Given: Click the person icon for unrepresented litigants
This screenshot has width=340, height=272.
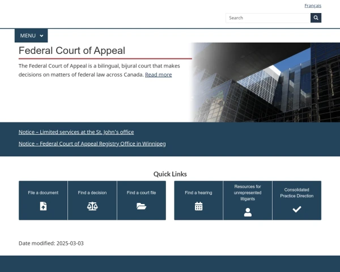Looking at the screenshot, I should click(248, 212).
